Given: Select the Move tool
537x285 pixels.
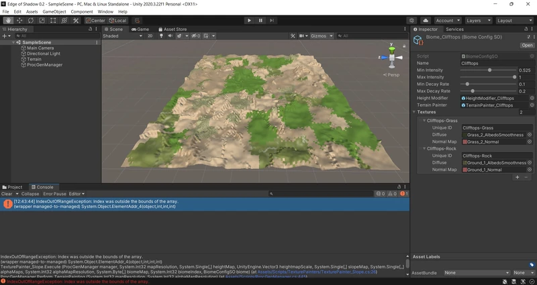Looking at the screenshot, I should click(x=19, y=21).
